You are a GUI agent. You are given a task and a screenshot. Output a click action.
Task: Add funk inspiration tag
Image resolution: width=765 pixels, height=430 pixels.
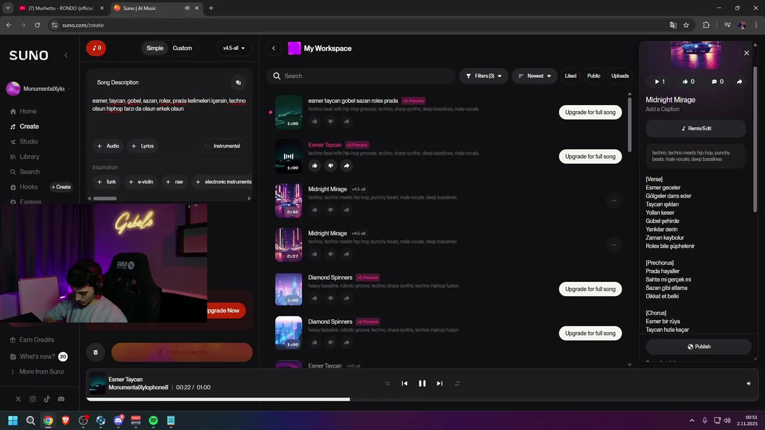tap(106, 182)
